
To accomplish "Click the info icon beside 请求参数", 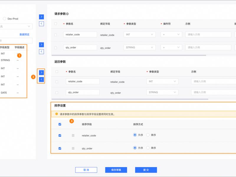I will point(67,14).
